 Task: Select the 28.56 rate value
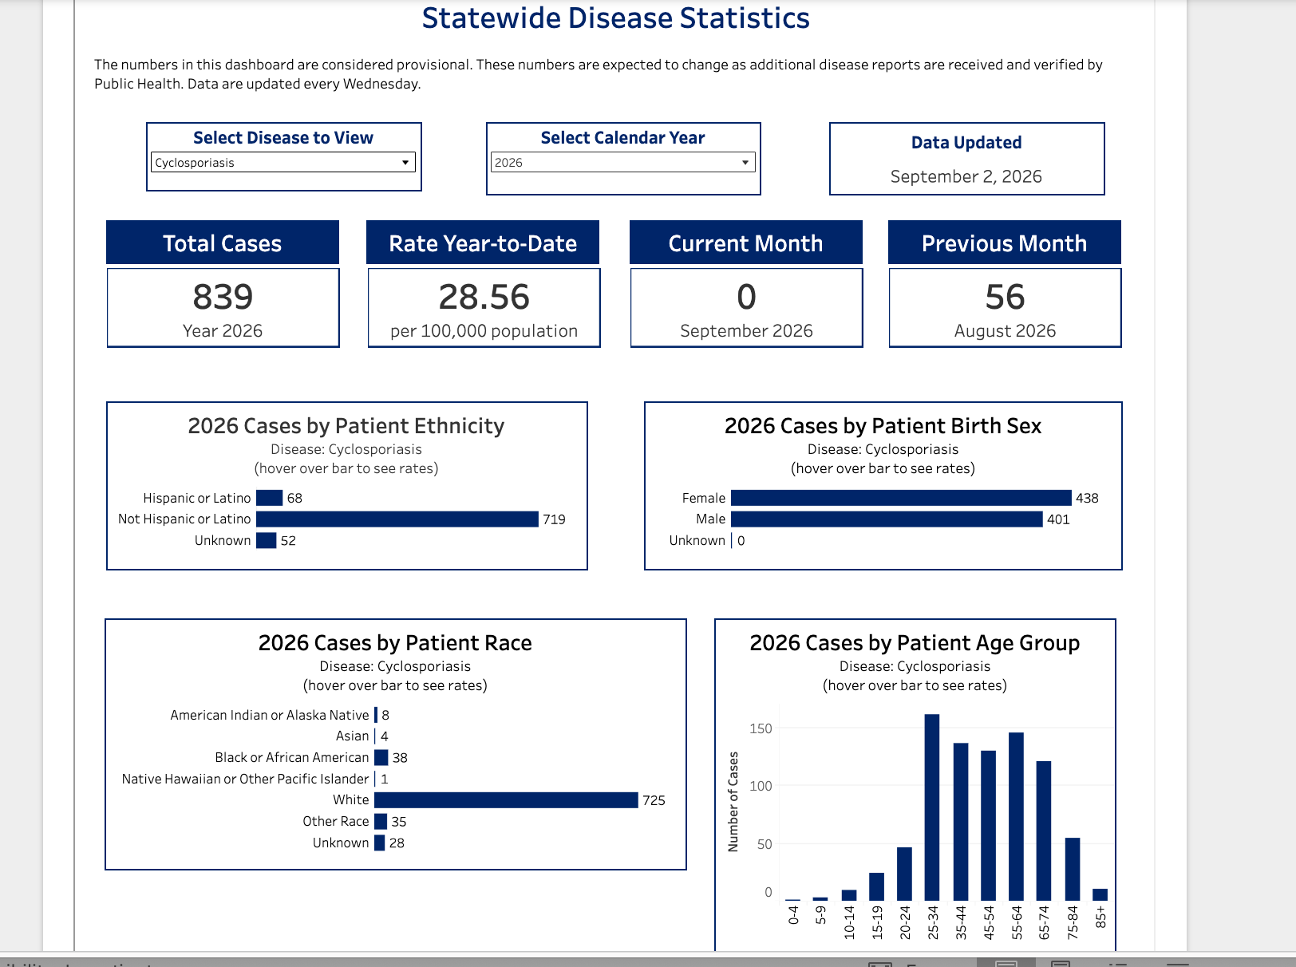pyautogui.click(x=484, y=297)
